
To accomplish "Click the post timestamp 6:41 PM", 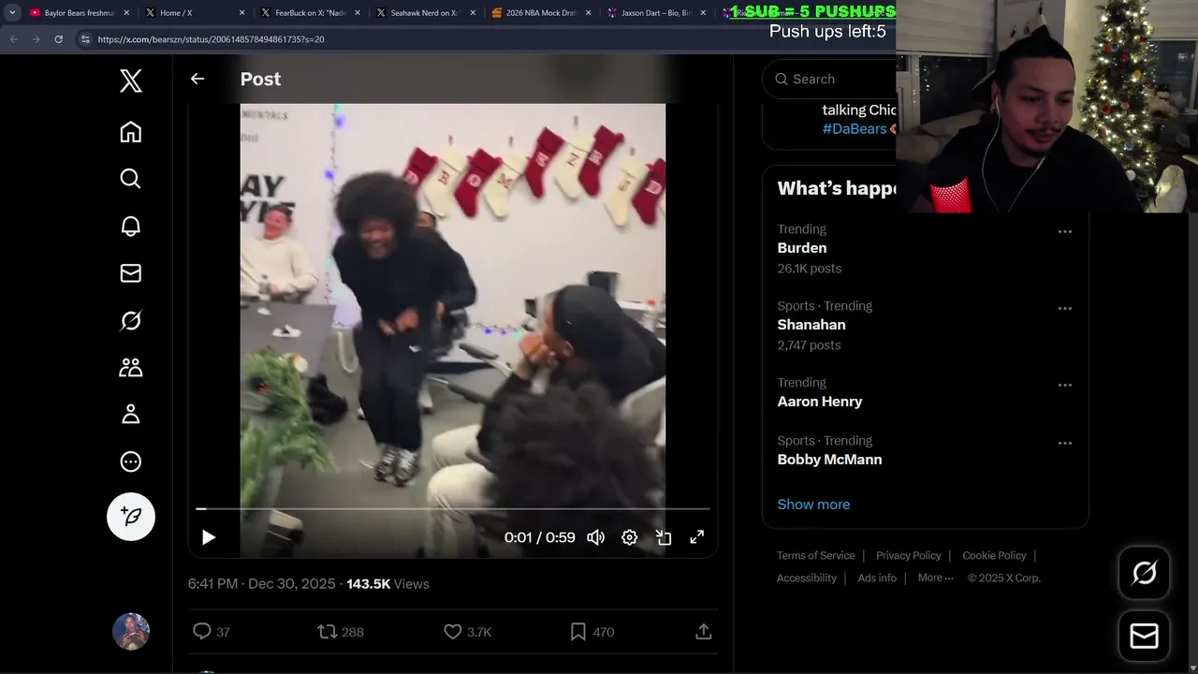I will (x=261, y=583).
